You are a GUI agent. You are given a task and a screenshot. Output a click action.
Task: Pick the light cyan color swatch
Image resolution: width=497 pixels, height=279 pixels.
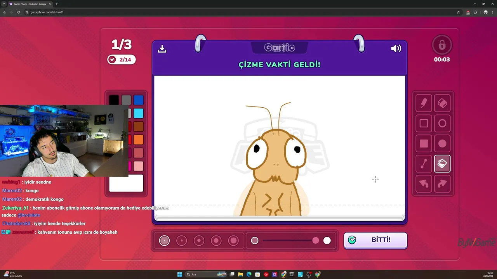(139, 113)
